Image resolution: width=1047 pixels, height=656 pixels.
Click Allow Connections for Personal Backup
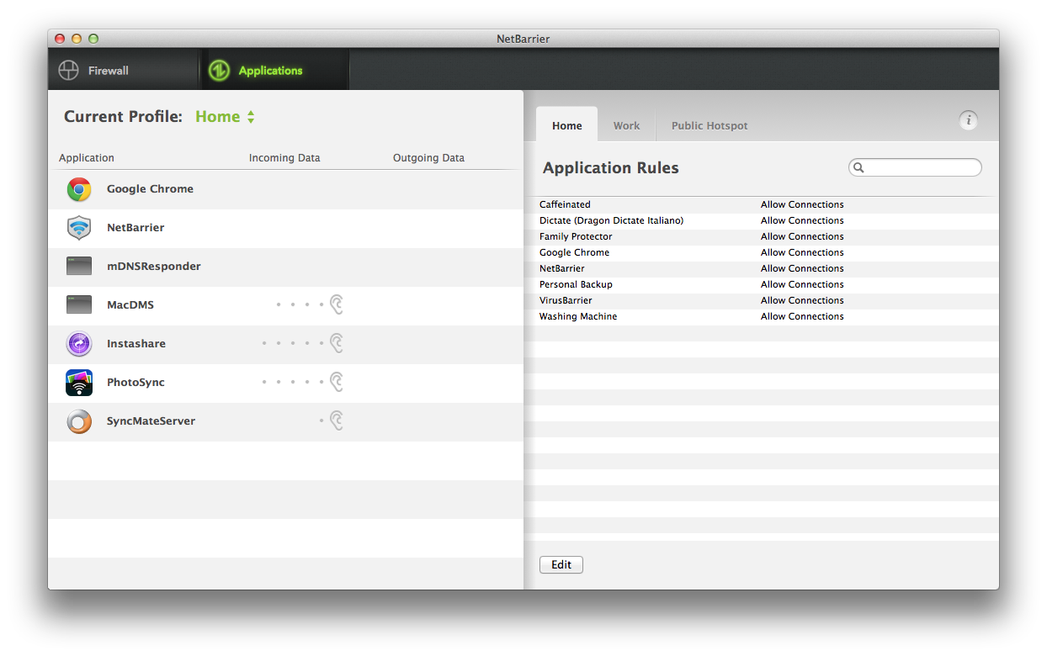pos(802,284)
